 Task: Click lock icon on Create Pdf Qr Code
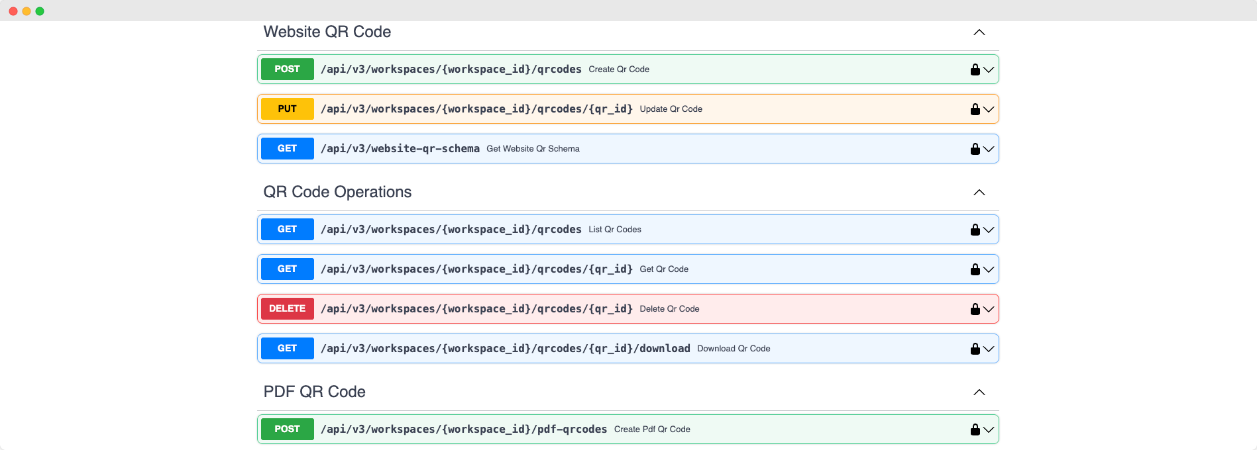975,429
